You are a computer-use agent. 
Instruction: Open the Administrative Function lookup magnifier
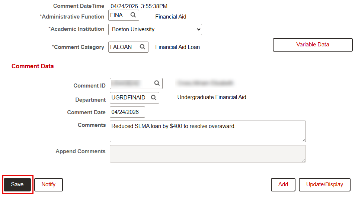coord(133,15)
